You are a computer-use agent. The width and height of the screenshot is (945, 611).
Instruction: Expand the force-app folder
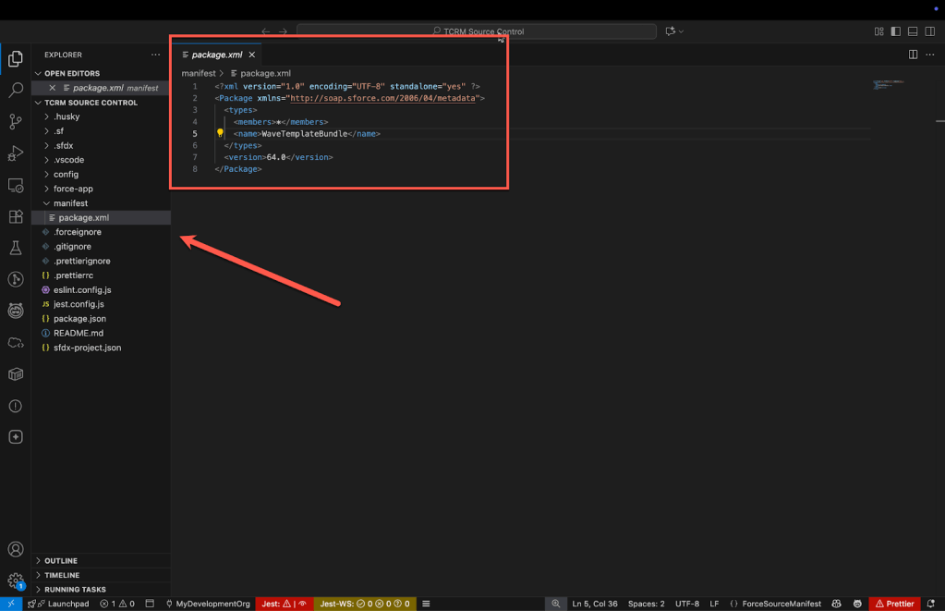pyautogui.click(x=73, y=189)
